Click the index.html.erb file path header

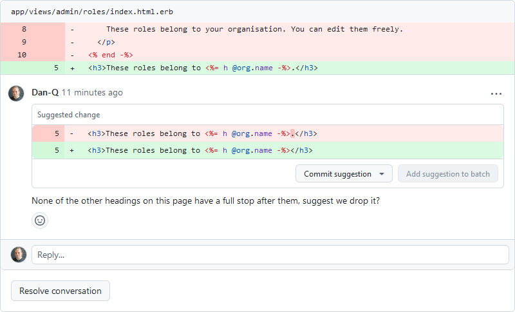pyautogui.click(x=92, y=12)
